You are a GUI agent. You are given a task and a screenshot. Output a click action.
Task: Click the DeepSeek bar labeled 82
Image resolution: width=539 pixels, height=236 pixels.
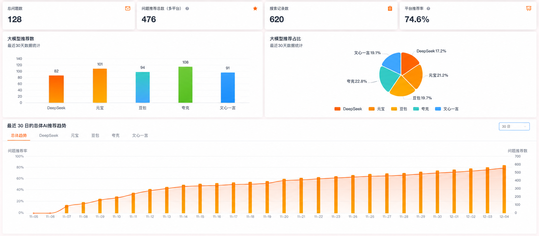[56, 89]
